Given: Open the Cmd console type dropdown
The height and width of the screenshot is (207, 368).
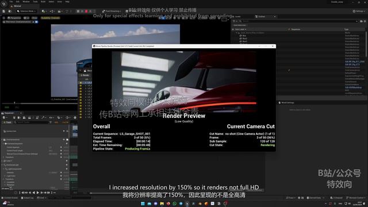Looking at the screenshot, I should [x=42, y=198].
